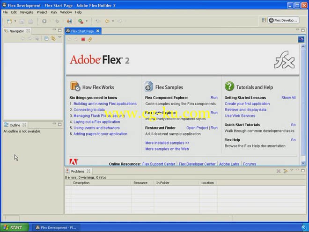Click the Resource column header
This screenshot has width=309, height=232.
(140, 183)
